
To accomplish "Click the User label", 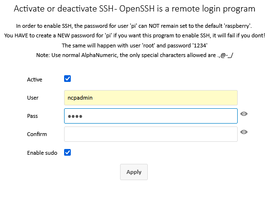I will (x=33, y=98).
